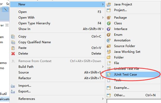Select the 9.util package tree item

(x=3, y=94)
